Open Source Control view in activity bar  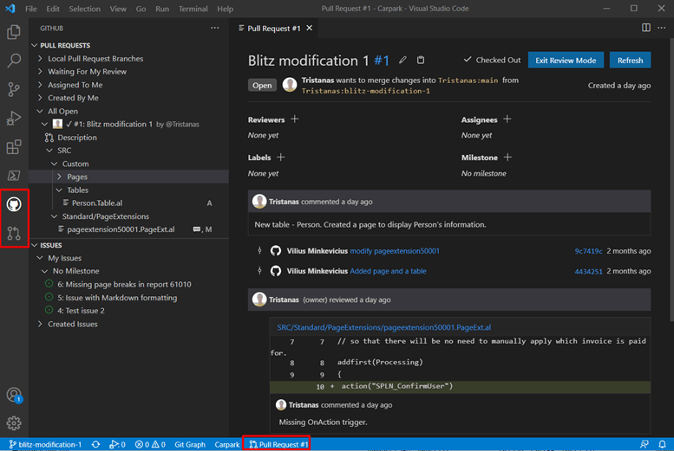[x=14, y=89]
